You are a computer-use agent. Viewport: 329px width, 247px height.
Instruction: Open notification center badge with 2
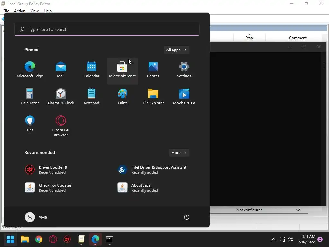tap(320, 239)
